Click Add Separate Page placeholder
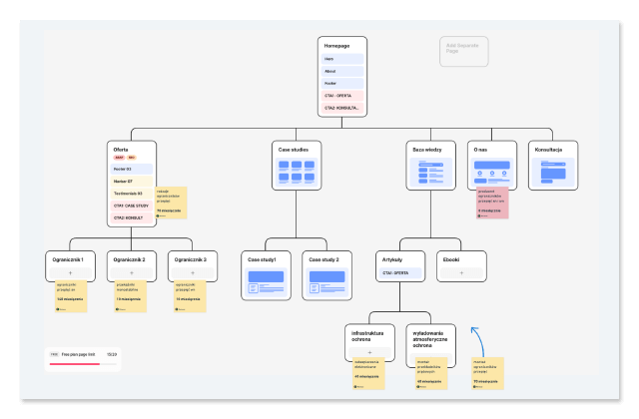Screen dimensions: 639x419 pyautogui.click(x=464, y=51)
